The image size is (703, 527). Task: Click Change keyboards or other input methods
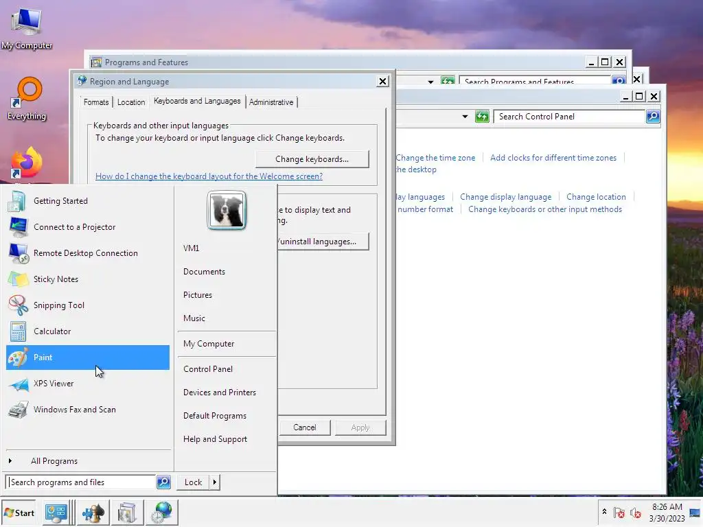pyautogui.click(x=545, y=209)
